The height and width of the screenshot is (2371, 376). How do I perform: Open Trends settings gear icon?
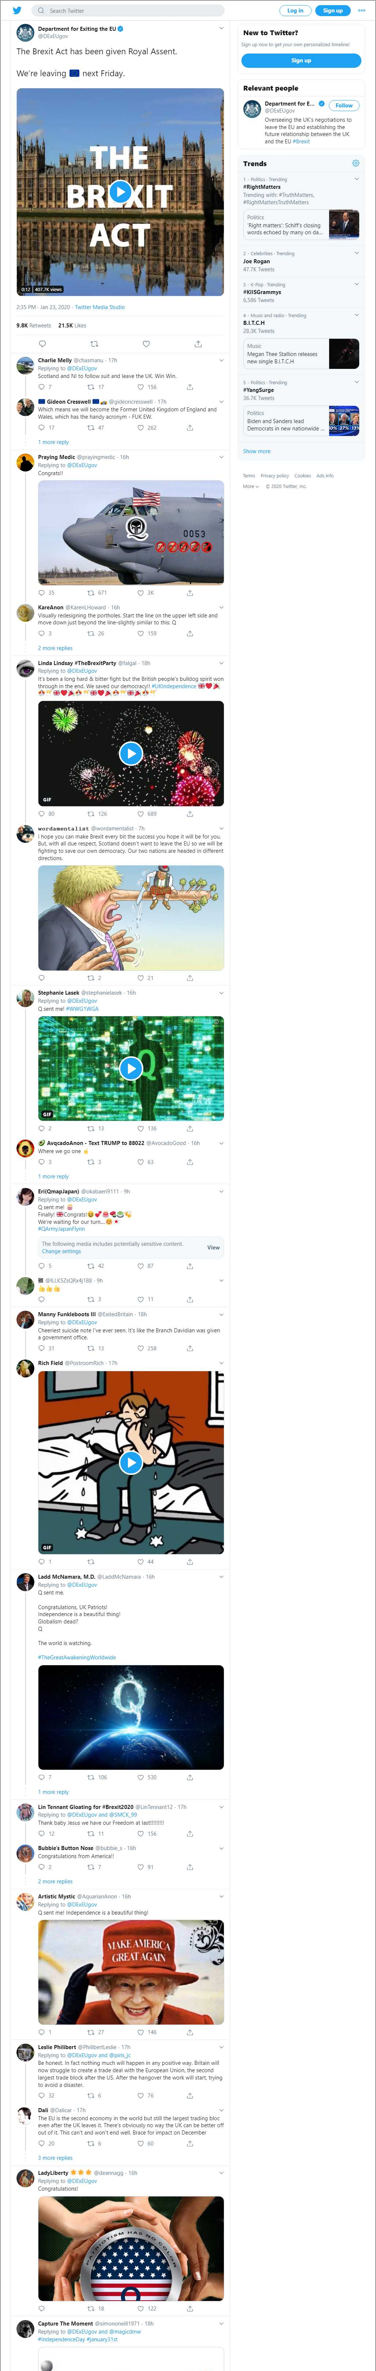click(x=356, y=163)
